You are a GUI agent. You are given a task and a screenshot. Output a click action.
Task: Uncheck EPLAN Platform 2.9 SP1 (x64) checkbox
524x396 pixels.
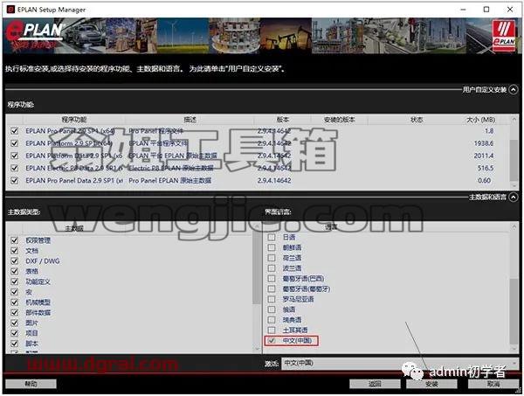(x=14, y=143)
